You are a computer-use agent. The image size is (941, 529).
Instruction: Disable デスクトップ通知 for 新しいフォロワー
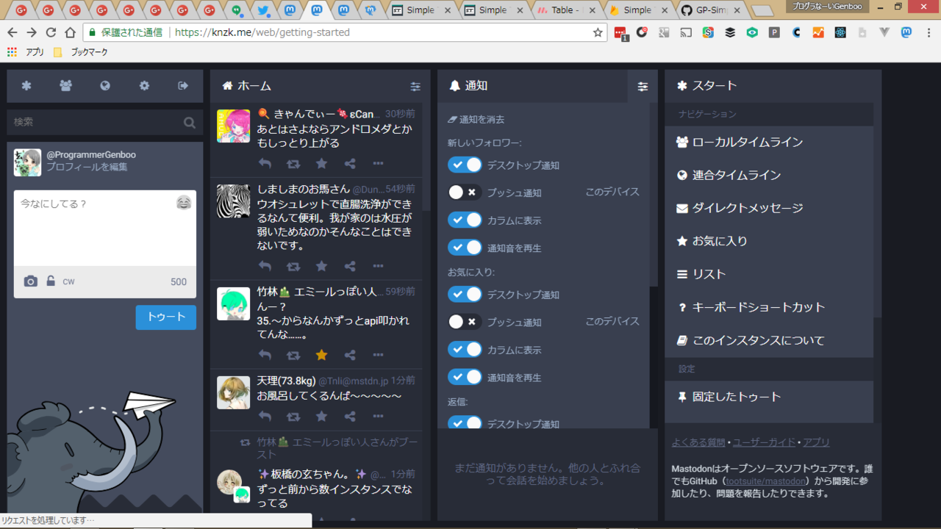(x=465, y=165)
